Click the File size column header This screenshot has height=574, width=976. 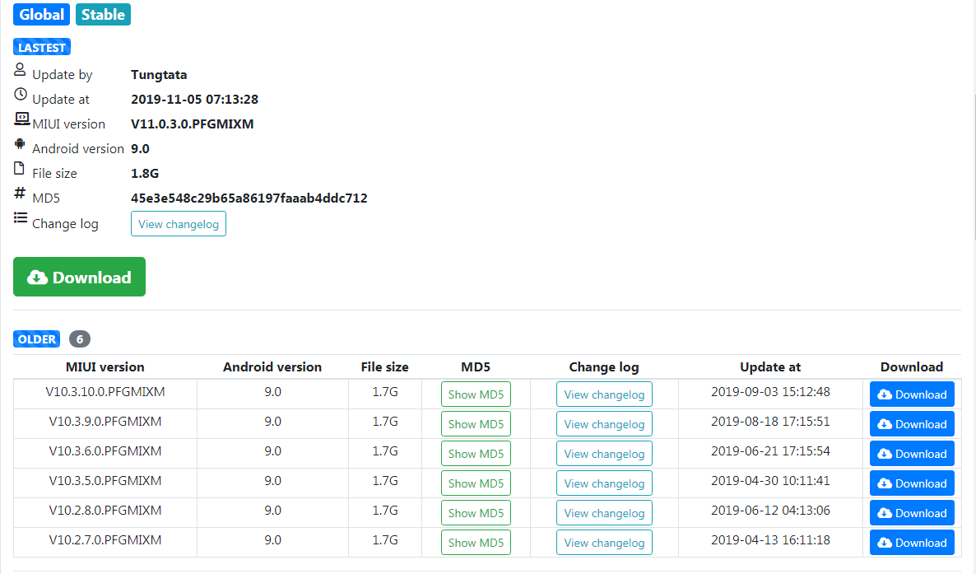coord(384,367)
